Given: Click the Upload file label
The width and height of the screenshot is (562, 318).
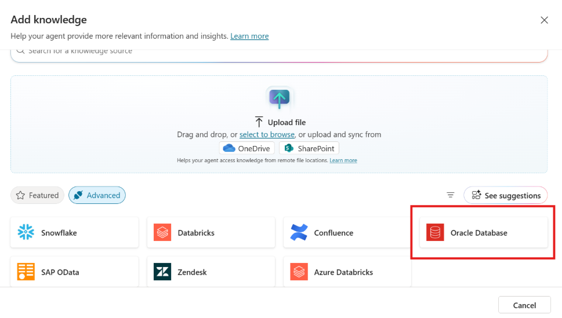Looking at the screenshot, I should click(x=287, y=122).
